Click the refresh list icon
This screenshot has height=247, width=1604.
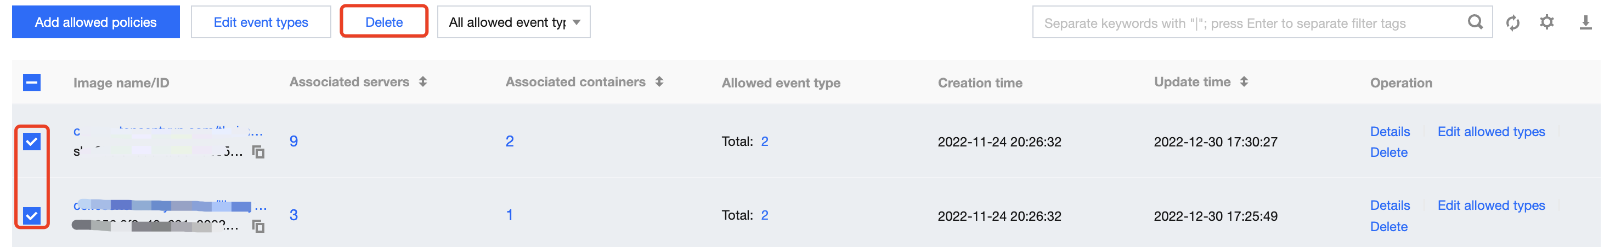click(1512, 23)
